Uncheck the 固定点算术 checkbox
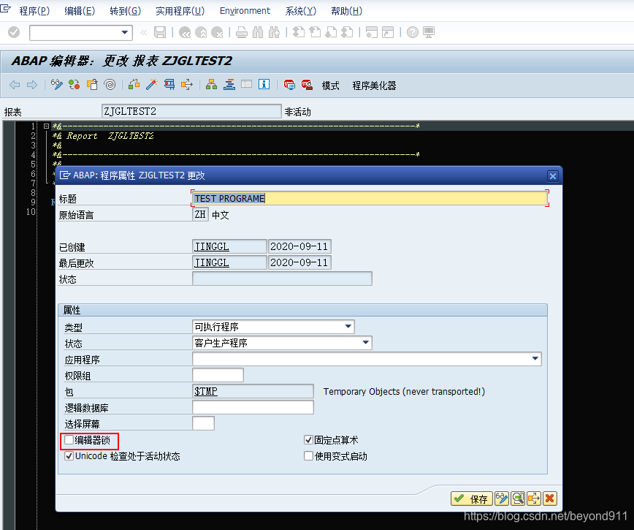Viewport: 634px width, 530px height. [308, 440]
